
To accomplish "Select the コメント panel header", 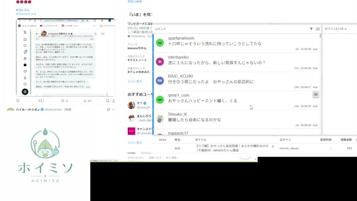I will tap(160, 29).
